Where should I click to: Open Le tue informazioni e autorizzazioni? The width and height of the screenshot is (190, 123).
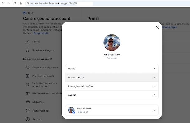pyautogui.click(x=45, y=85)
